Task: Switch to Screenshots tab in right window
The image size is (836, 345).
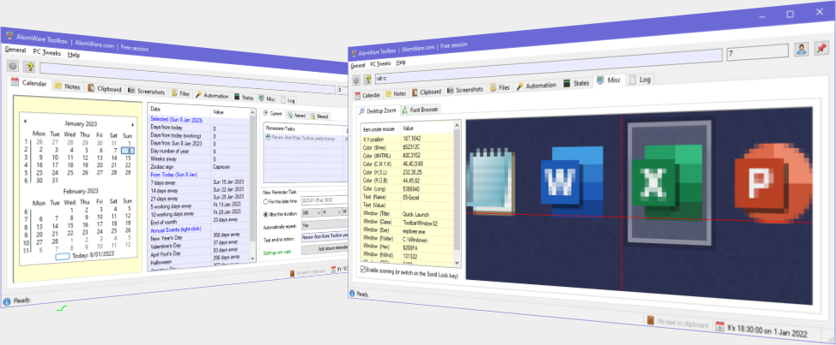Action: tap(465, 90)
